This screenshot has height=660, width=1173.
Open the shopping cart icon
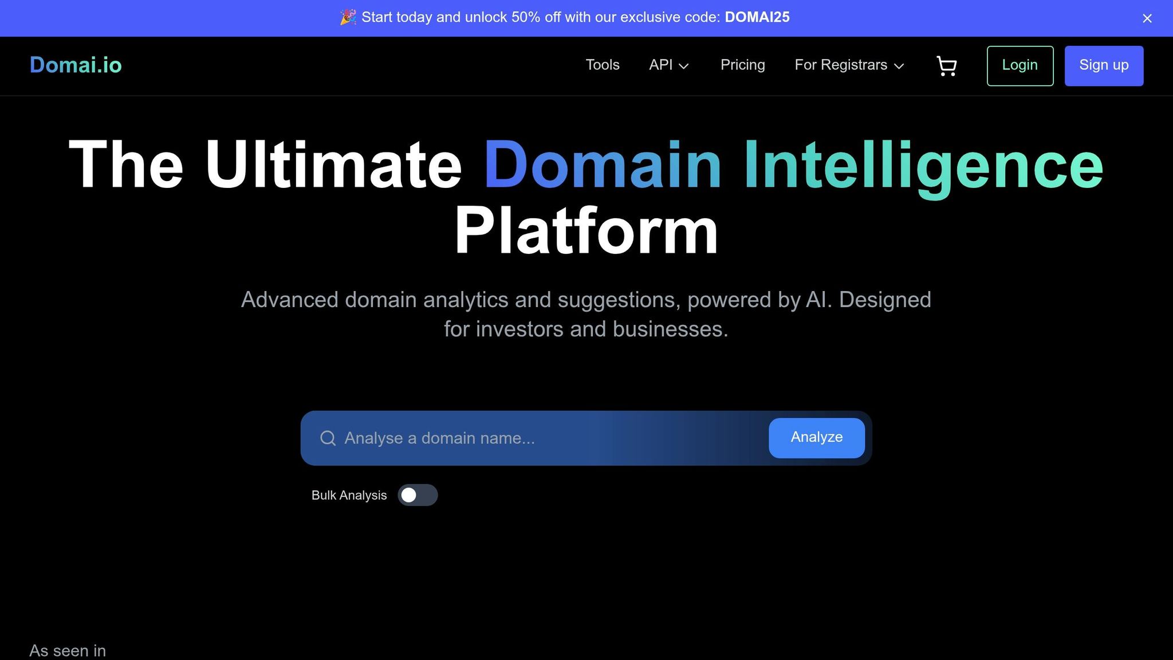pos(946,66)
